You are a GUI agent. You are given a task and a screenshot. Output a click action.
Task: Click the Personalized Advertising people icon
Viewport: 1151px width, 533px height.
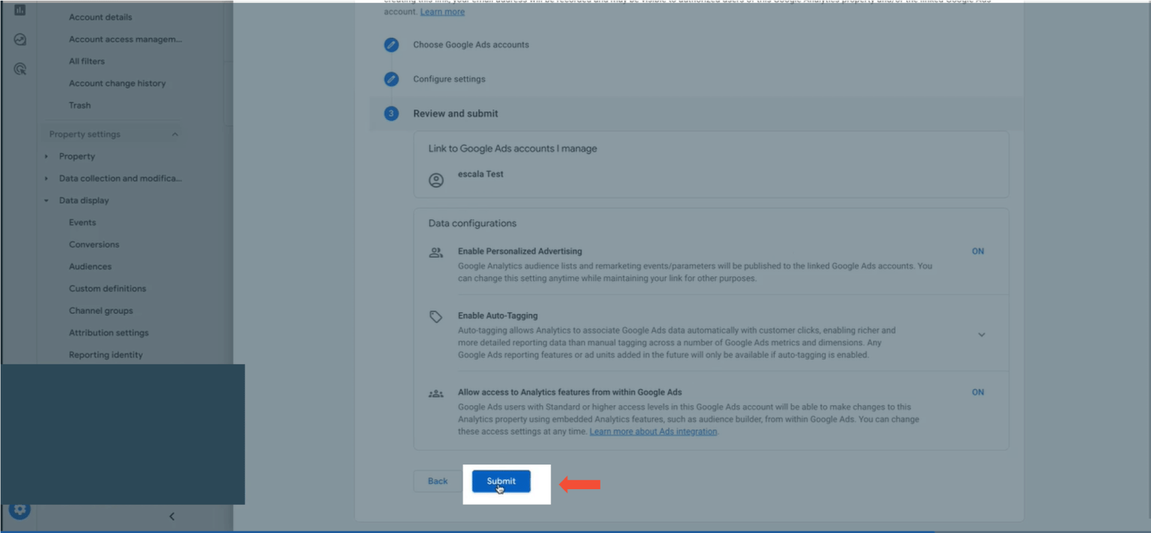(436, 253)
